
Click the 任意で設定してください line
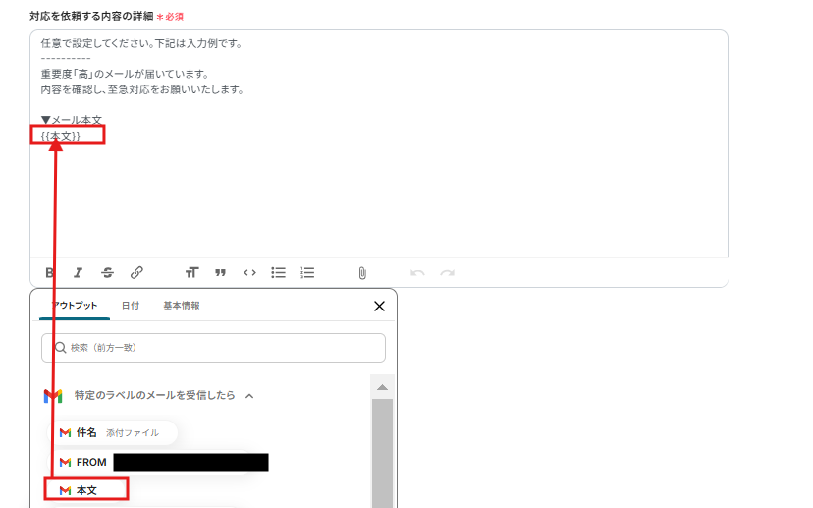142,43
